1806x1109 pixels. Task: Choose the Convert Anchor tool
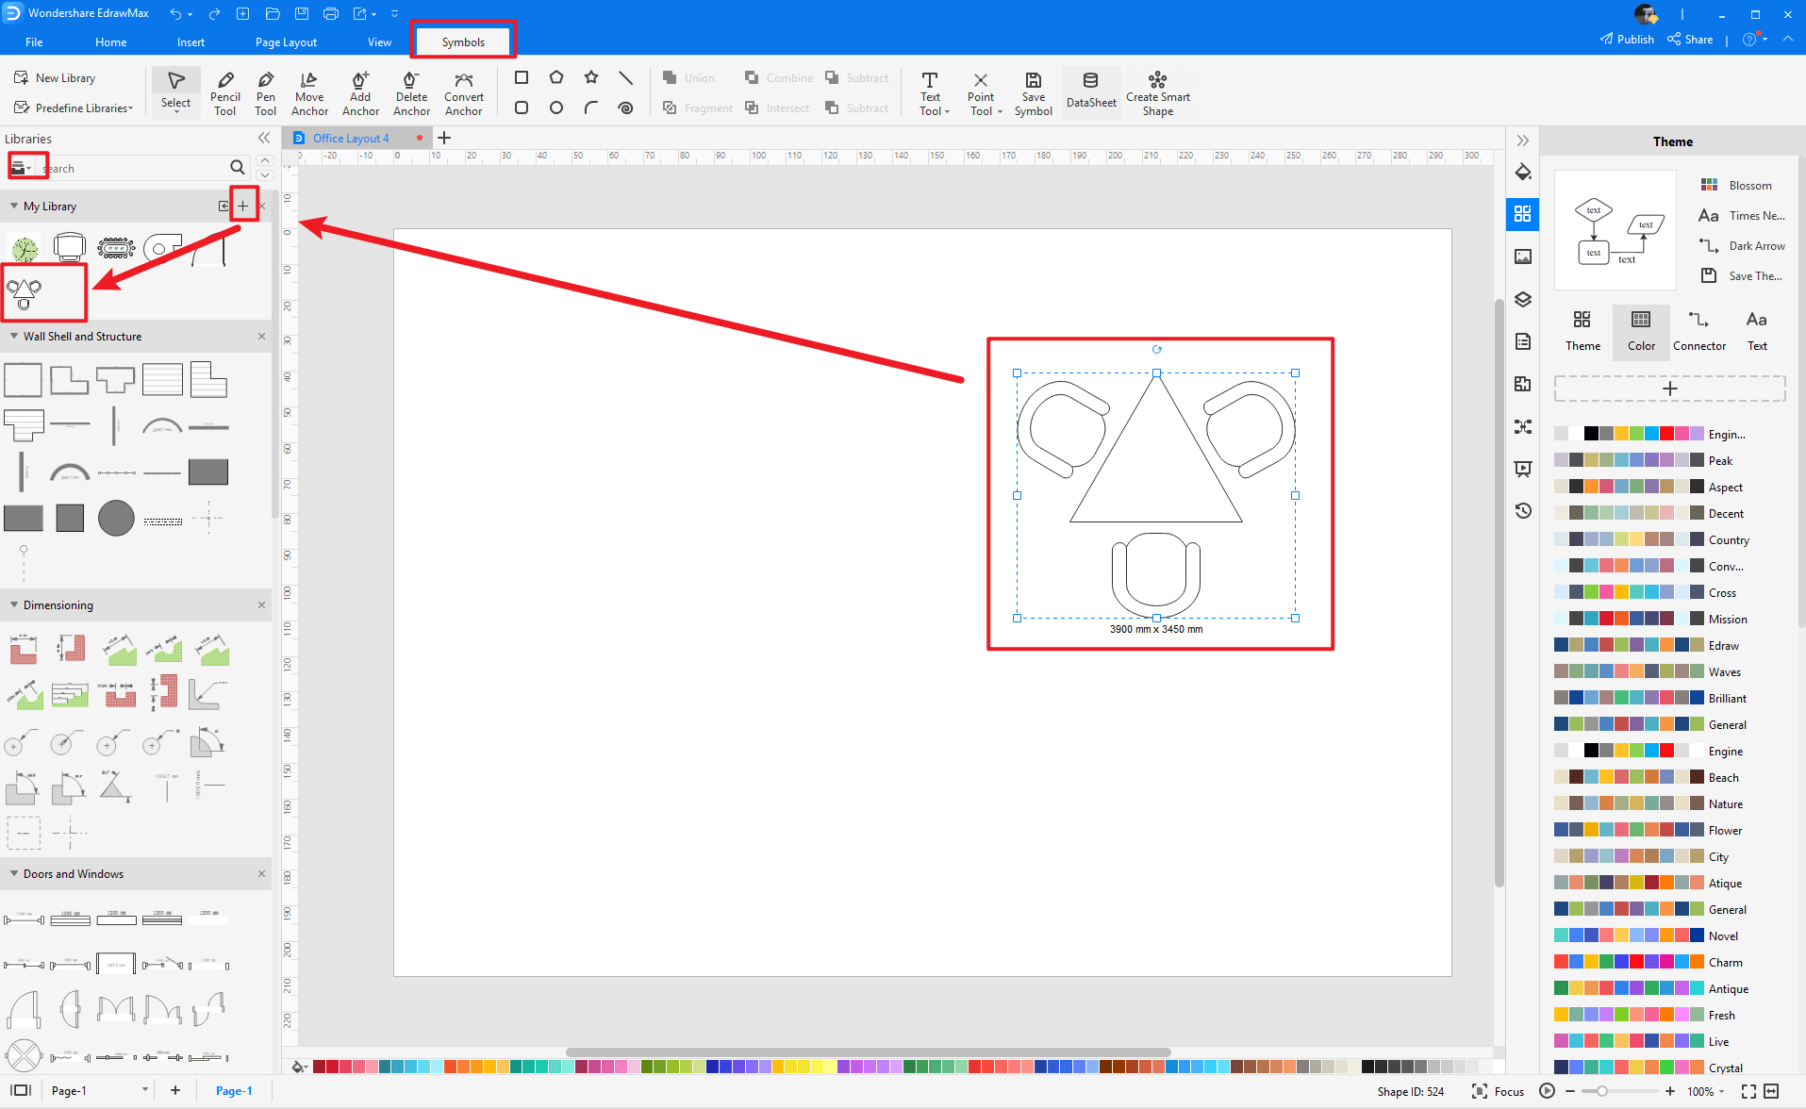(x=463, y=93)
